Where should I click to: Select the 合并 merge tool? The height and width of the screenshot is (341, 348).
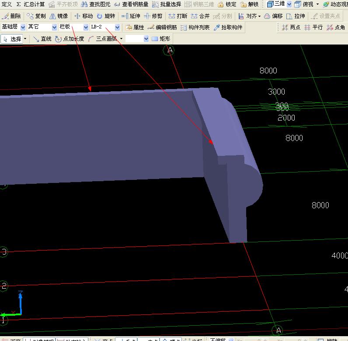200,16
